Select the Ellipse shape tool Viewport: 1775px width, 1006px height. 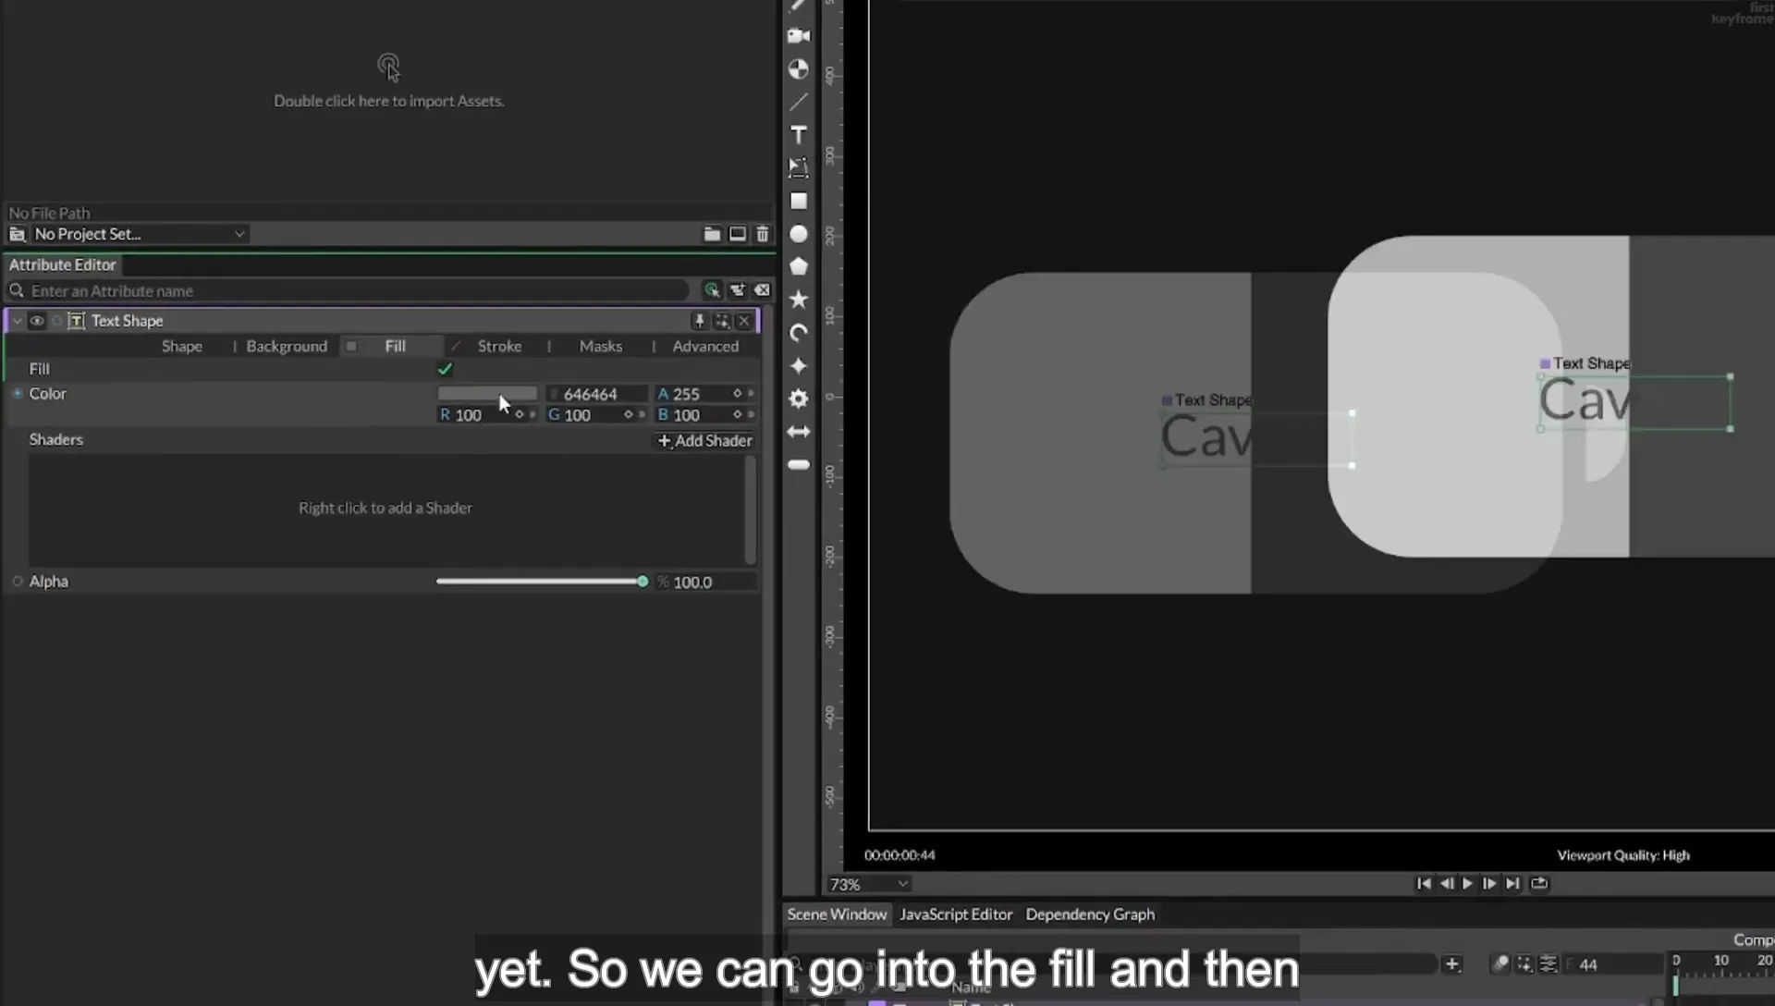pos(799,234)
